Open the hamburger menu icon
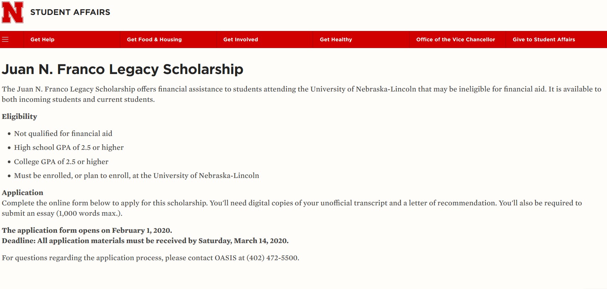Screen dimensions: 607x289 [5, 40]
